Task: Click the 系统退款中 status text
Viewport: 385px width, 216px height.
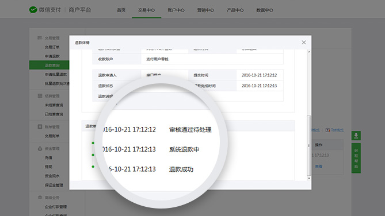Action: pos(184,149)
